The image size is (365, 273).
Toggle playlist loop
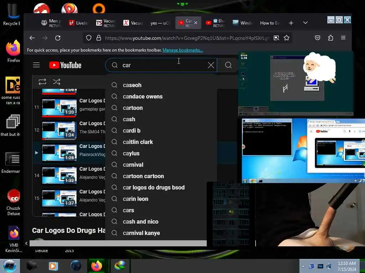(42, 82)
